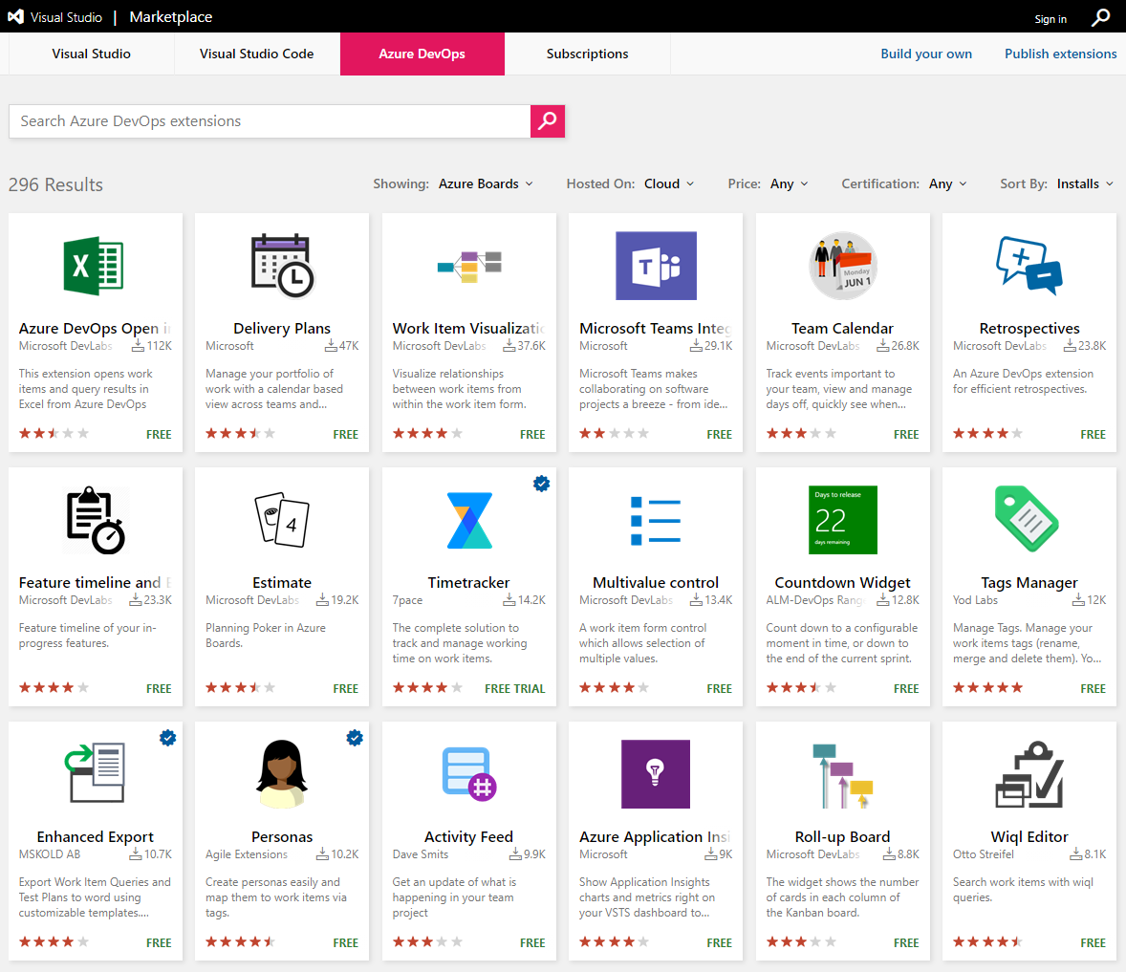
Task: Click the Otto Streifel publisher name
Action: 983,854
